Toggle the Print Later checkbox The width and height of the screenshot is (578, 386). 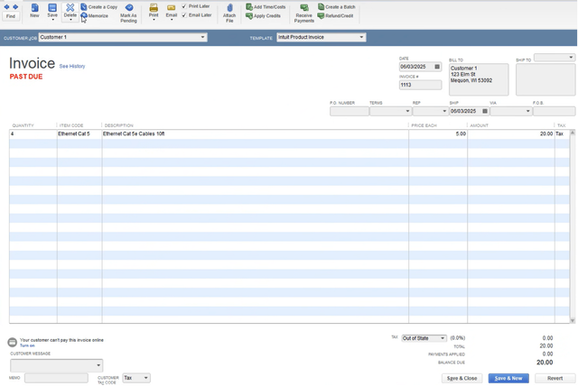(x=184, y=6)
